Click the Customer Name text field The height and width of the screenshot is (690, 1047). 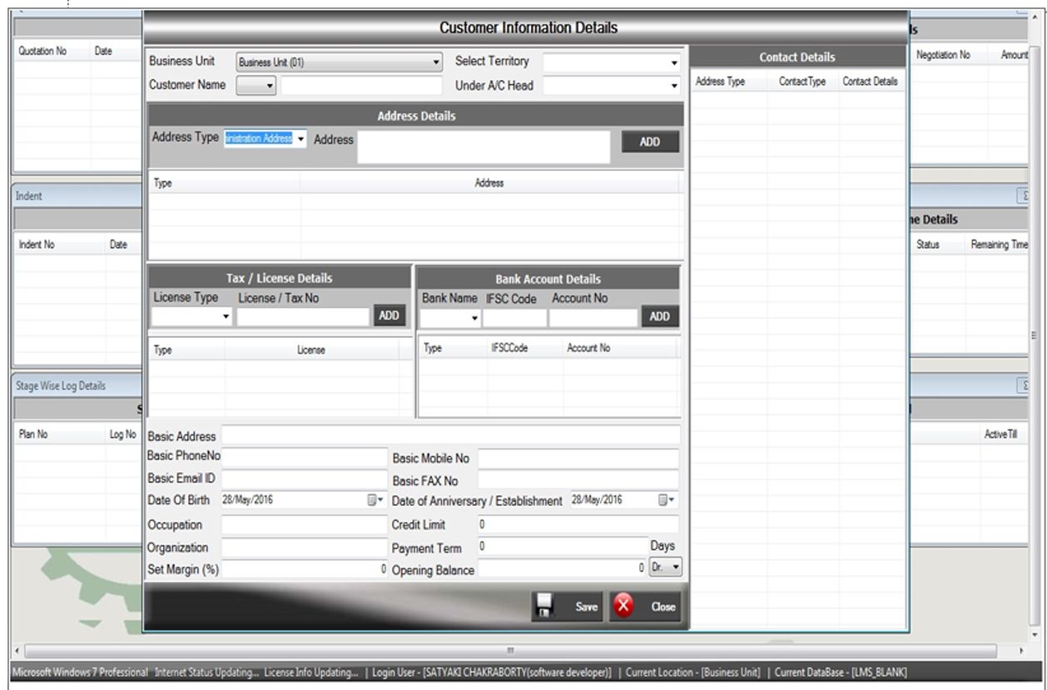tap(361, 85)
